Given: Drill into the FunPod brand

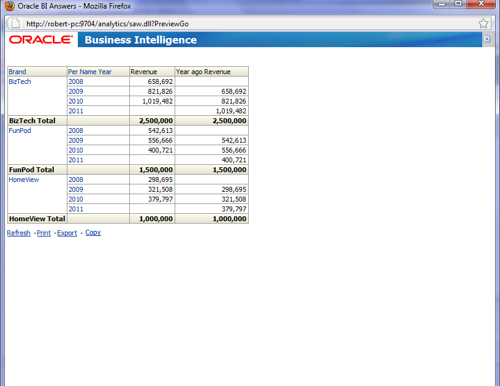Looking at the screenshot, I should [18, 130].
